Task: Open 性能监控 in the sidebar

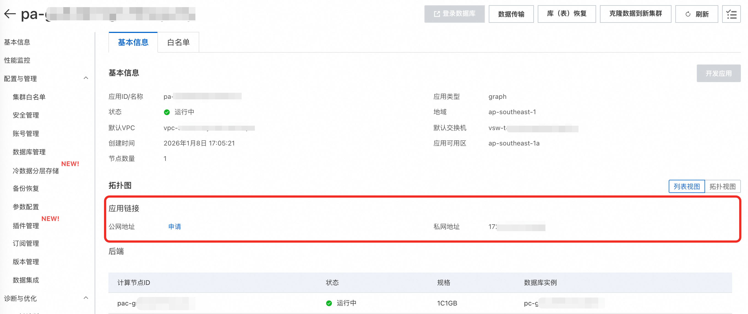Action: coord(17,60)
